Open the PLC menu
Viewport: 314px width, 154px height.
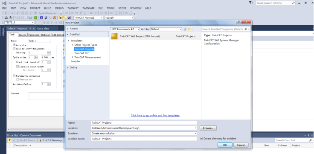point(101,8)
